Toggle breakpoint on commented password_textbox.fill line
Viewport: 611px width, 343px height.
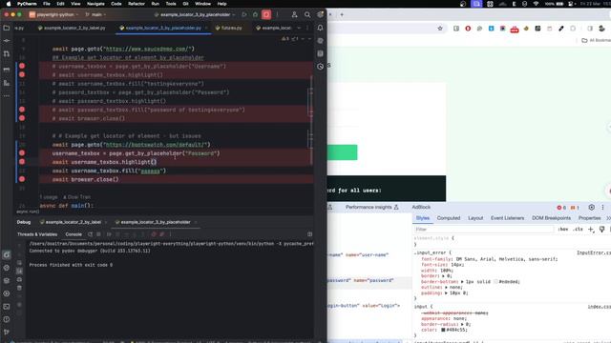pos(22,110)
